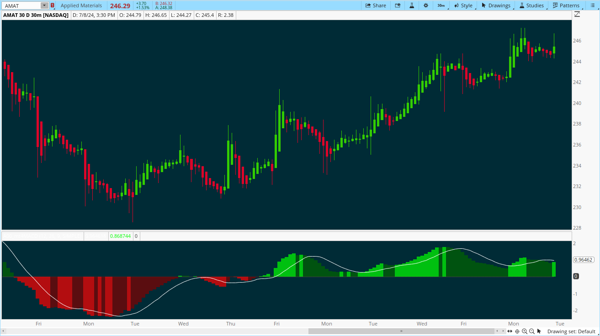This screenshot has width=600, height=336.
Task: Click the crosshair pan icon
Action: click(517, 331)
